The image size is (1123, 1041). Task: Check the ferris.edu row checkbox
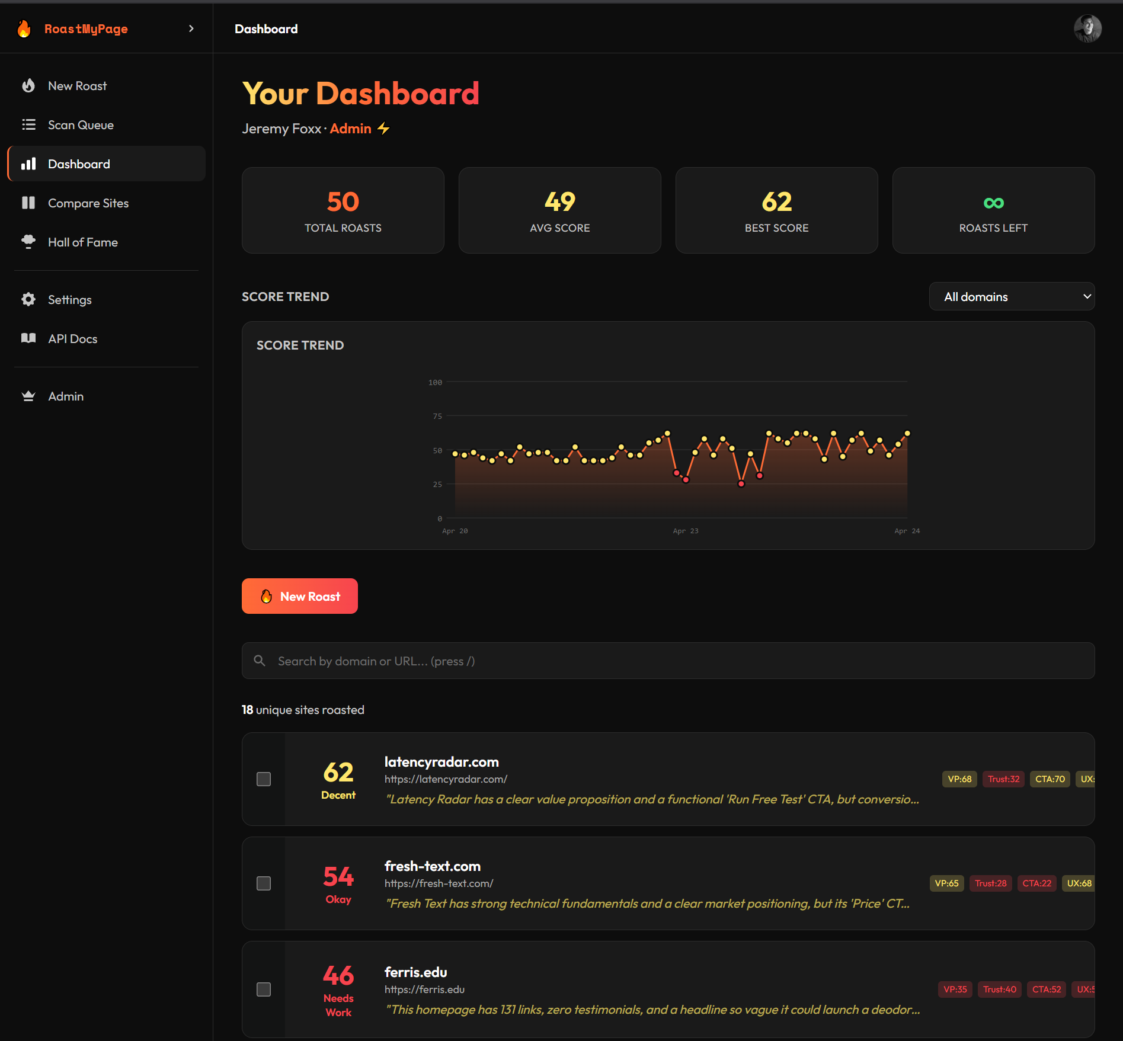pyautogui.click(x=264, y=989)
